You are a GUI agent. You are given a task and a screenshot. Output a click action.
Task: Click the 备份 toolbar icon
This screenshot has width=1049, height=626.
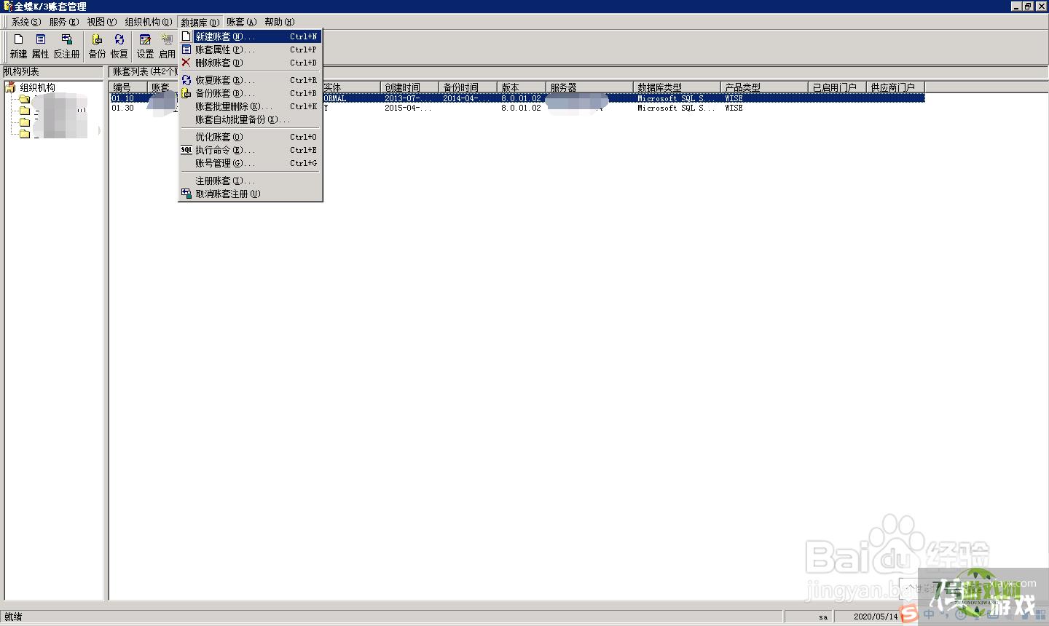click(97, 46)
